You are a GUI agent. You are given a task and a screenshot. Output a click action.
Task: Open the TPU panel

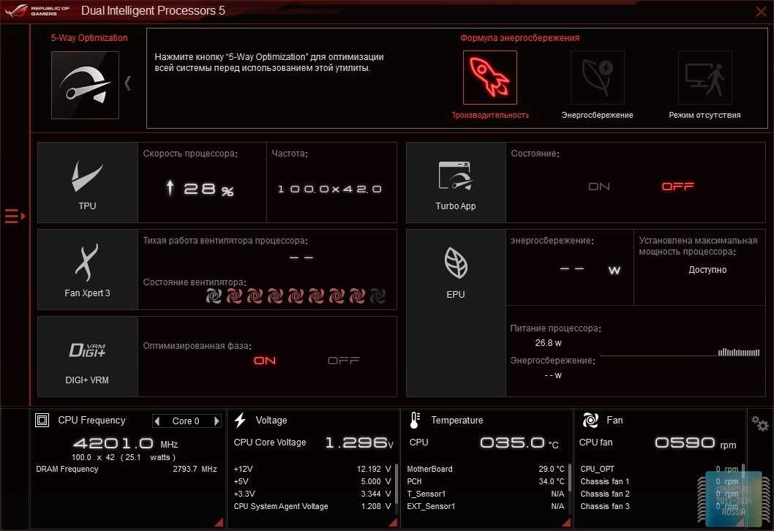tap(87, 182)
